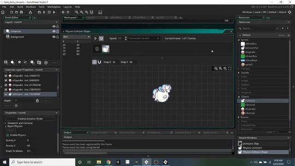
Task: Toggle grid in collision shape editor
Action: tap(94, 62)
